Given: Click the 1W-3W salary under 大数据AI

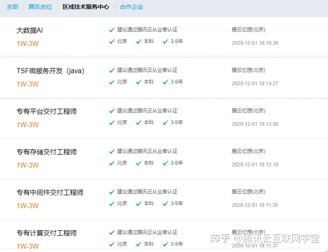Looking at the screenshot, I should (28, 44).
